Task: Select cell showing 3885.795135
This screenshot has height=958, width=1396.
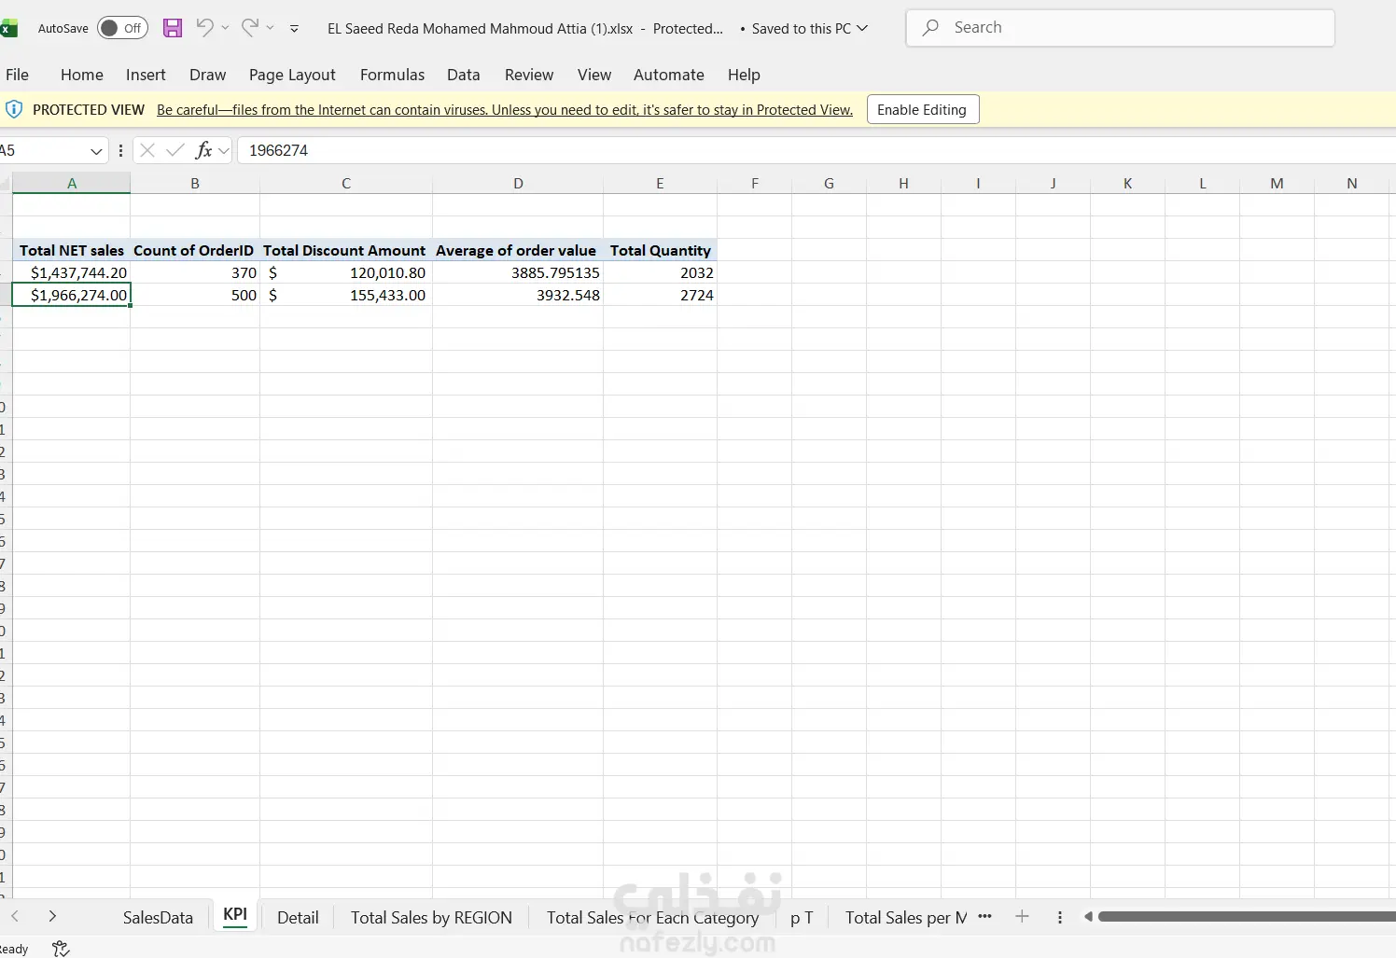Action: pyautogui.click(x=517, y=272)
